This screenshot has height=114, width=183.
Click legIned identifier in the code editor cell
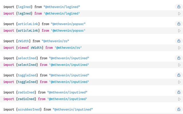coord(24,13)
